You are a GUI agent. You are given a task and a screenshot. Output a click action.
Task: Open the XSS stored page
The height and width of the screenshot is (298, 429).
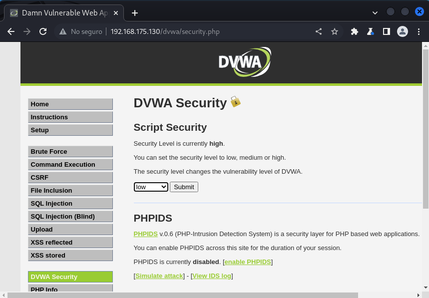pyautogui.click(x=70, y=256)
